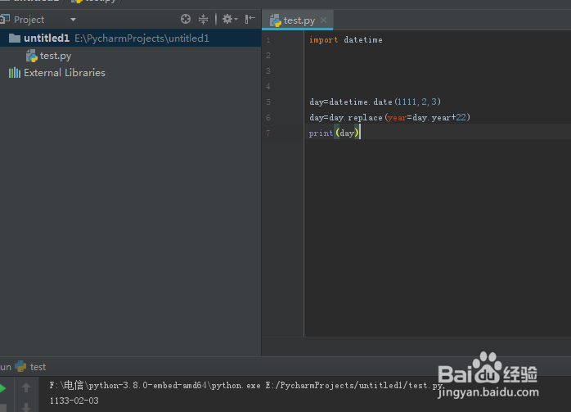The width and height of the screenshot is (571, 412).
Task: Click line number 1 in gutter
Action: click(268, 40)
